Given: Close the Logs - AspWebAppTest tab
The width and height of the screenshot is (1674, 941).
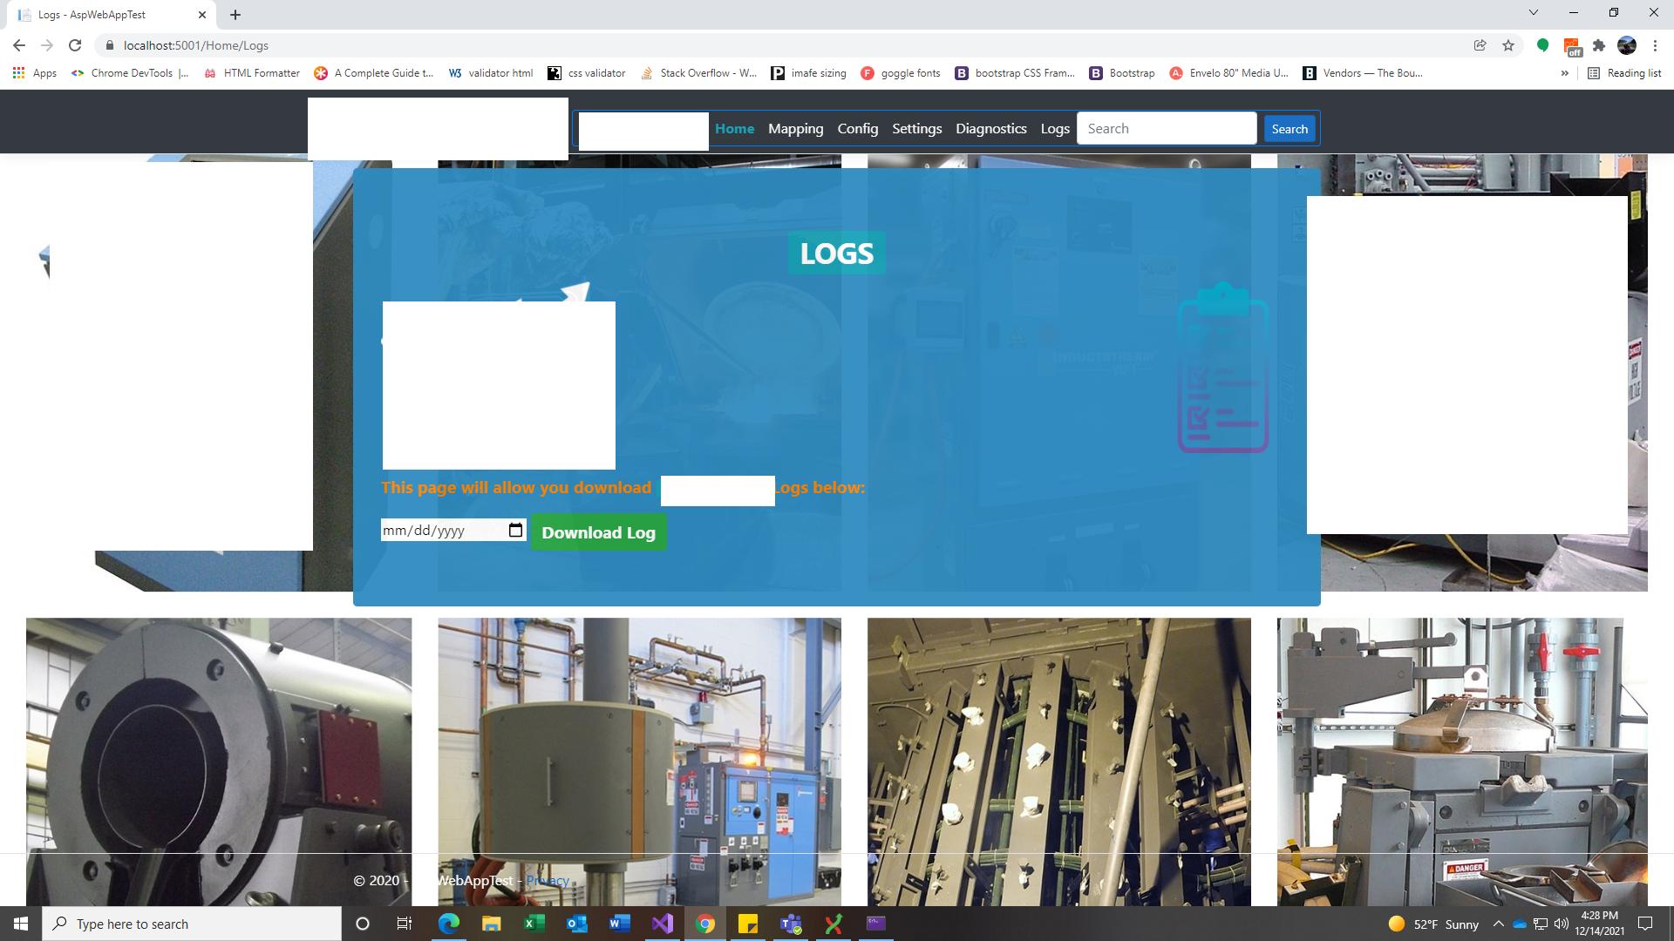Looking at the screenshot, I should point(202,14).
